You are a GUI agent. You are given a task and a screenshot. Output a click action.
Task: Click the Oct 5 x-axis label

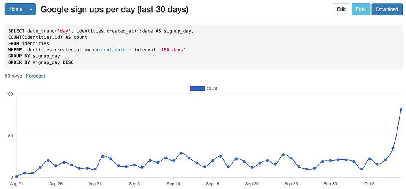click(369, 184)
